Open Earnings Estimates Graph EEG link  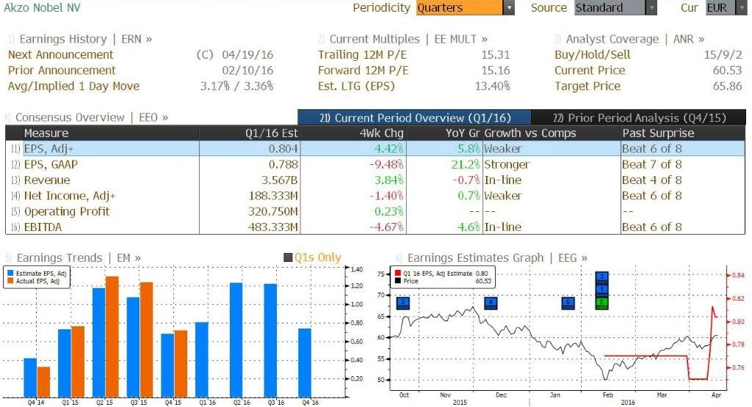click(x=497, y=257)
